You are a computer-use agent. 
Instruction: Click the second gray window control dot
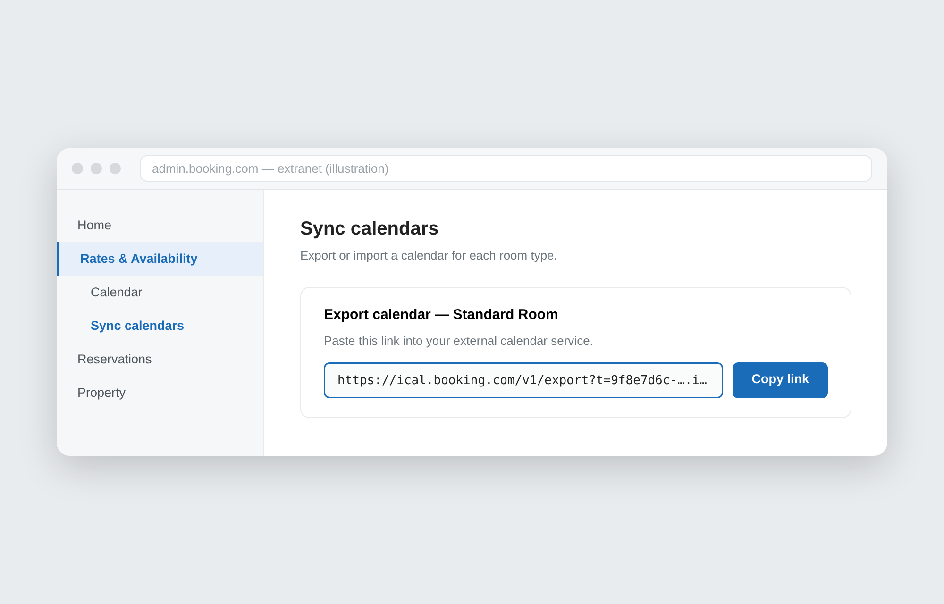pyautogui.click(x=96, y=168)
